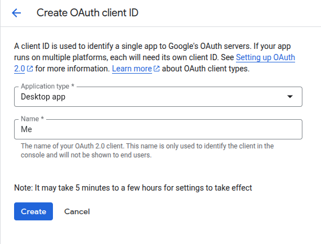
Task: Select the Desktop app combo box value
Action: coord(158,97)
